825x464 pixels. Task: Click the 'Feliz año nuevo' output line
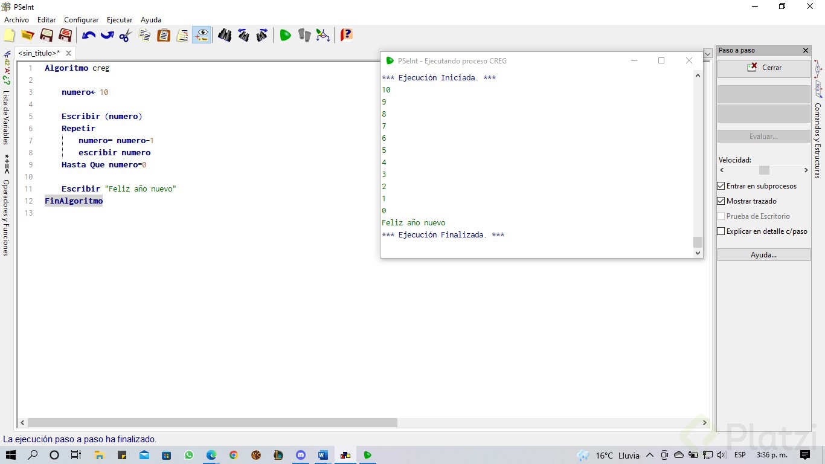tap(414, 223)
